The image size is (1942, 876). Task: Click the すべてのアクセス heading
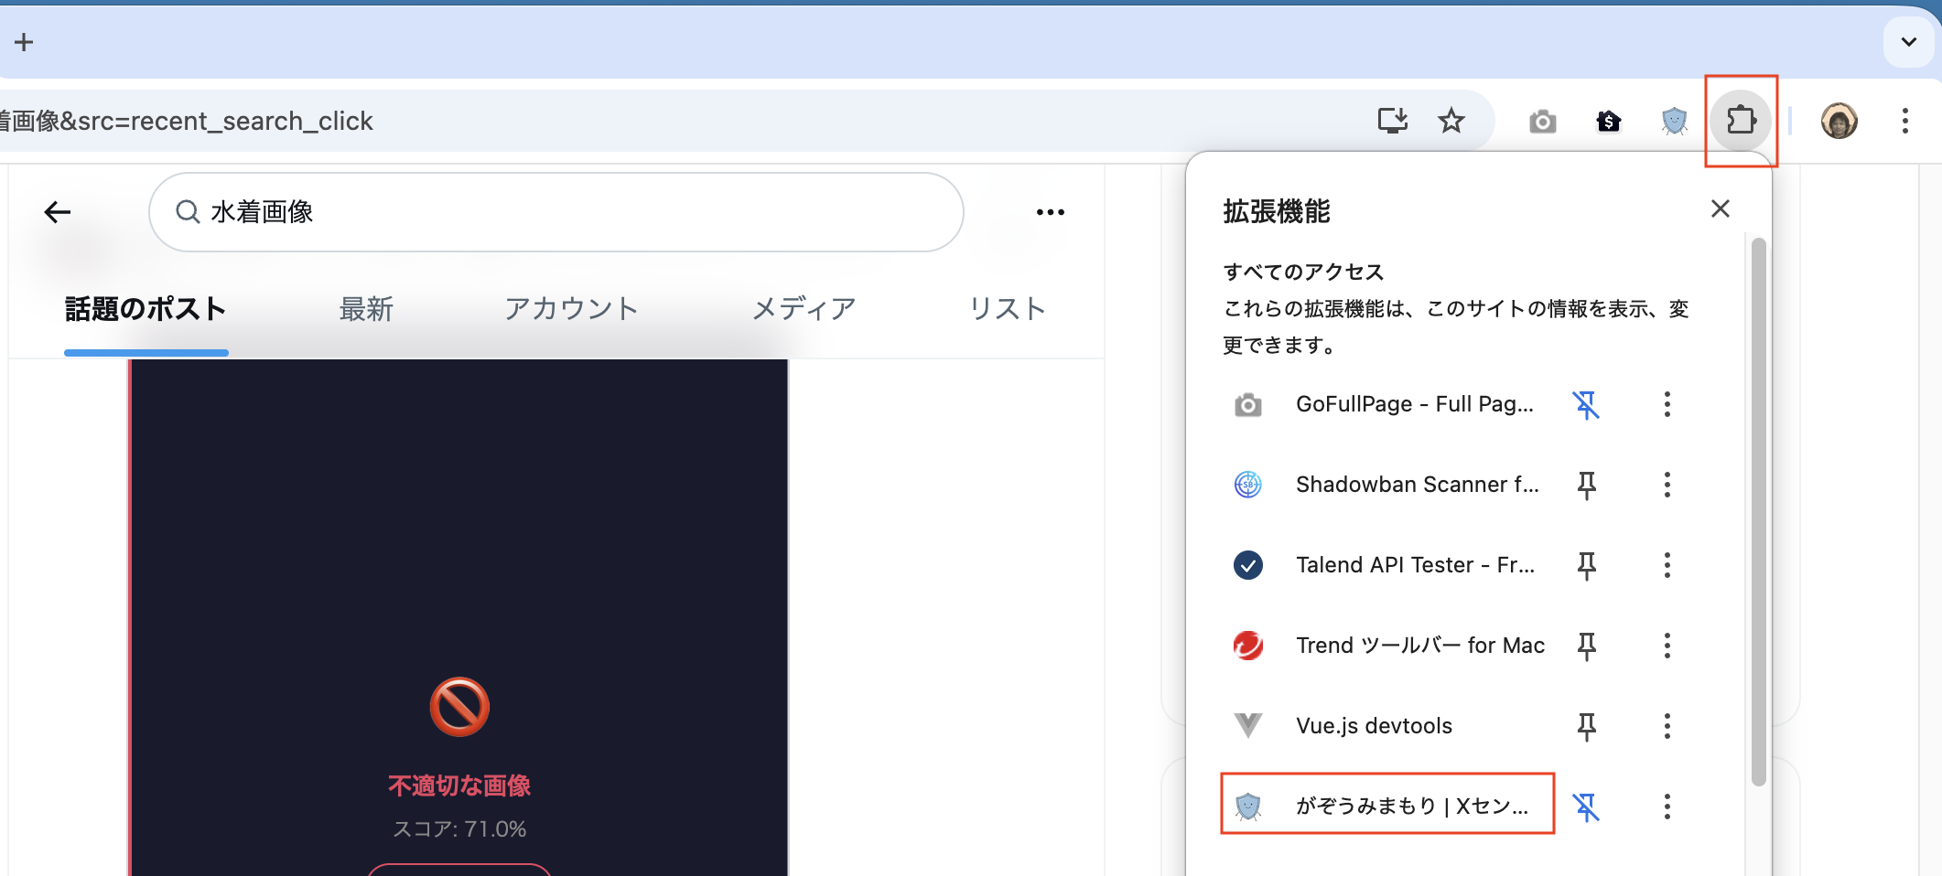1303,272
